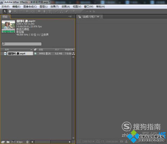Create a new composition from bottom bar

(13, 142)
